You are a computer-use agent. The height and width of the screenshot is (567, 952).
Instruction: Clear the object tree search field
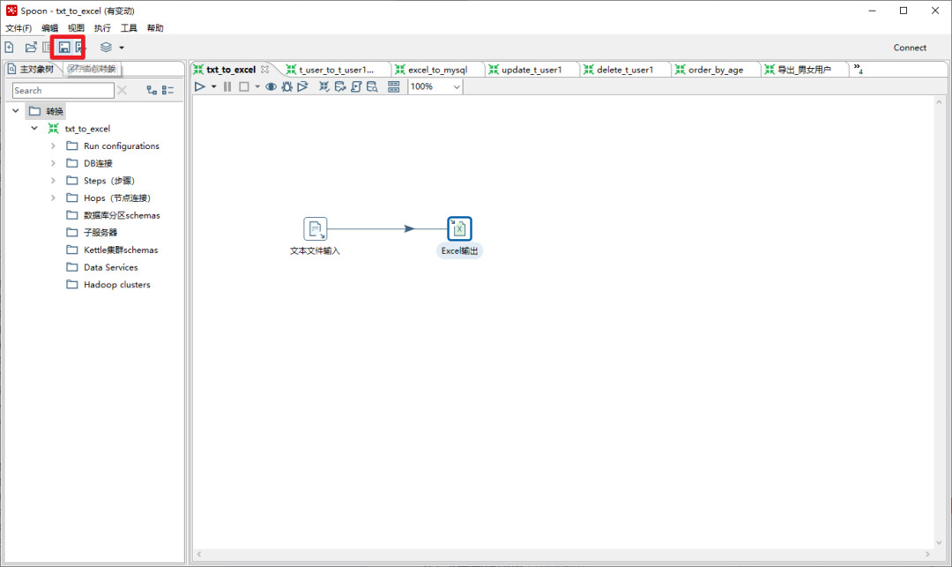(x=122, y=91)
